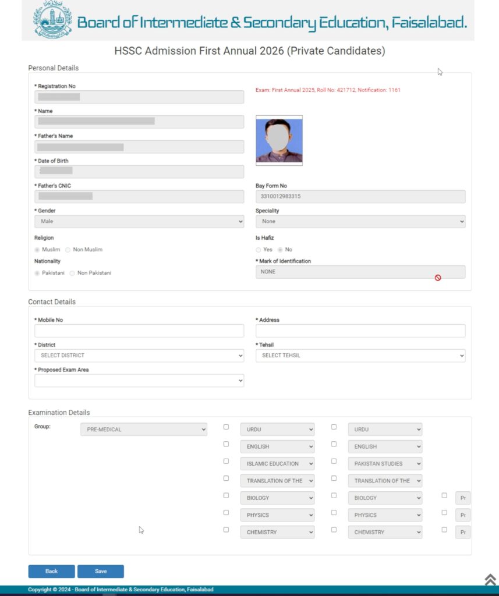Open the ISLAMIC EDUCATION subject dropdown

coord(277,464)
